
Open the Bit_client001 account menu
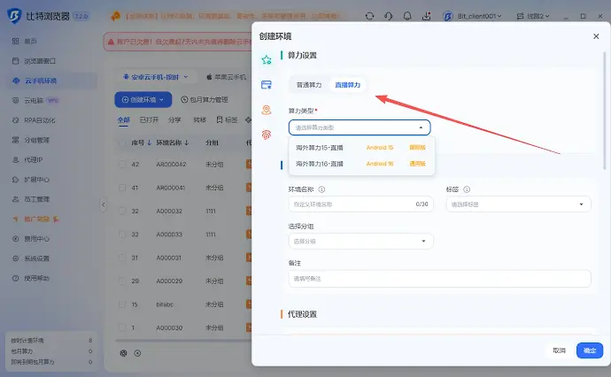[x=472, y=16]
